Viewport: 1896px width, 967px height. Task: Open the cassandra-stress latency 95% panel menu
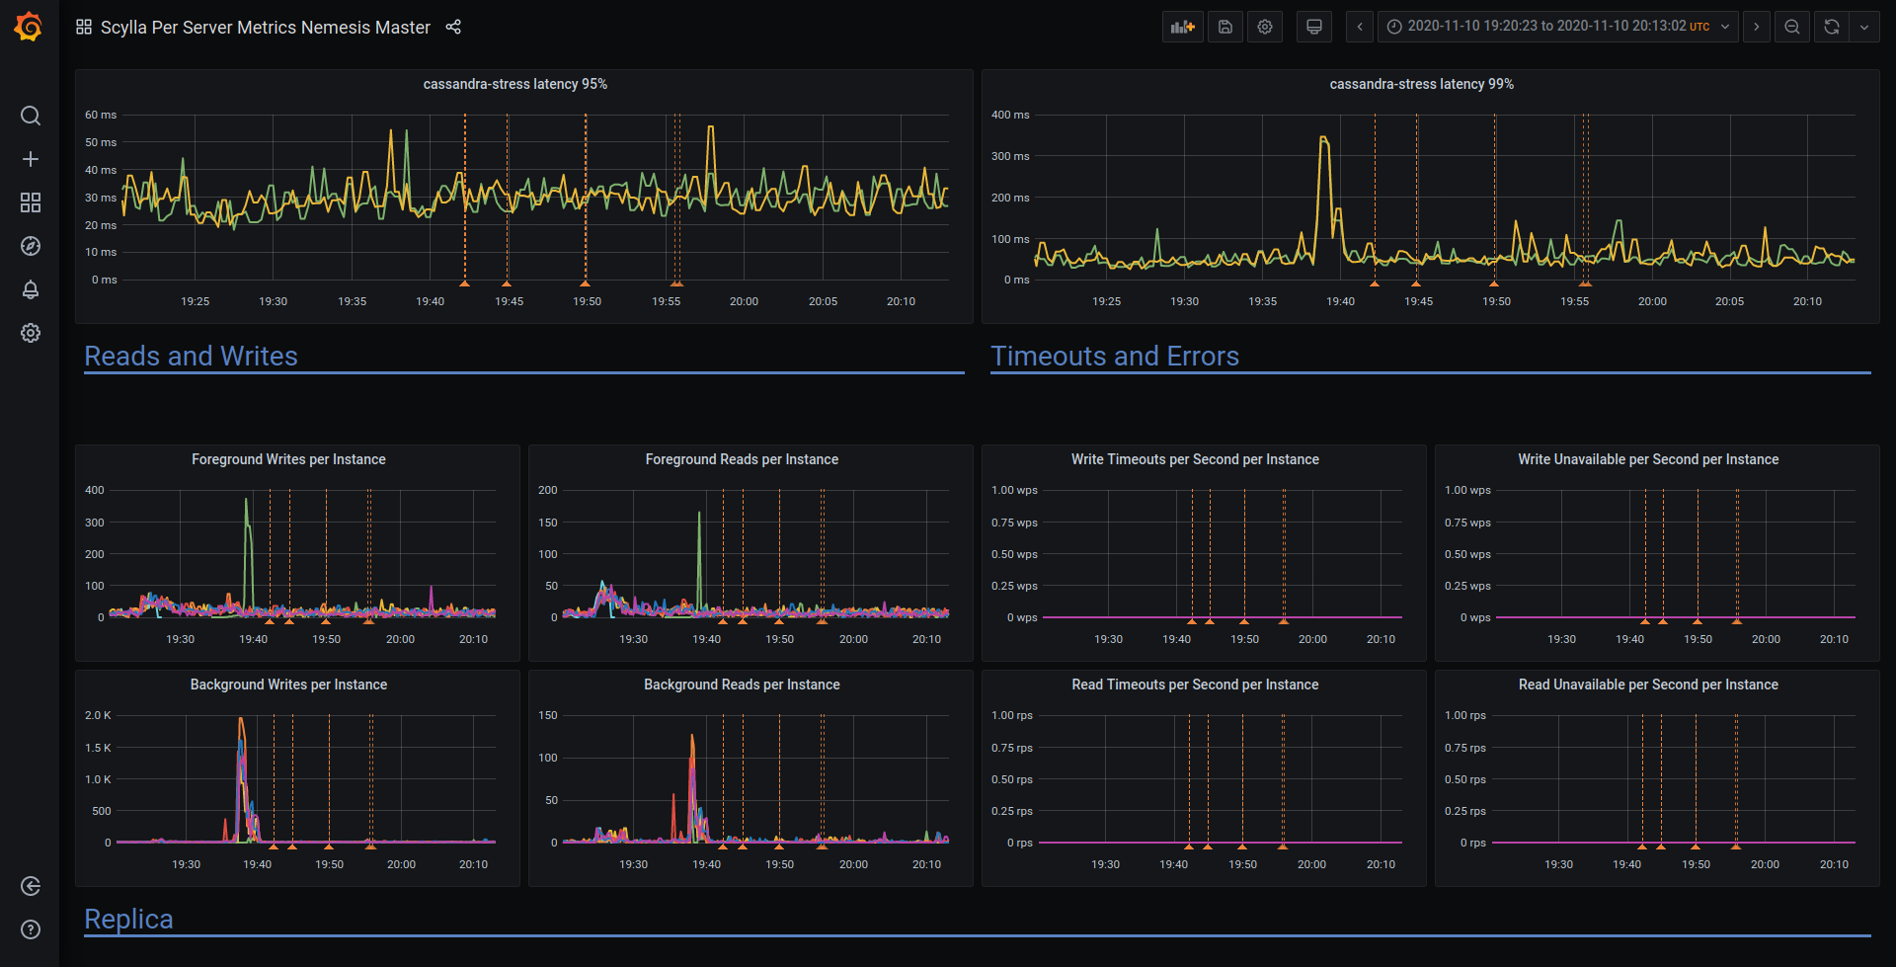point(514,84)
